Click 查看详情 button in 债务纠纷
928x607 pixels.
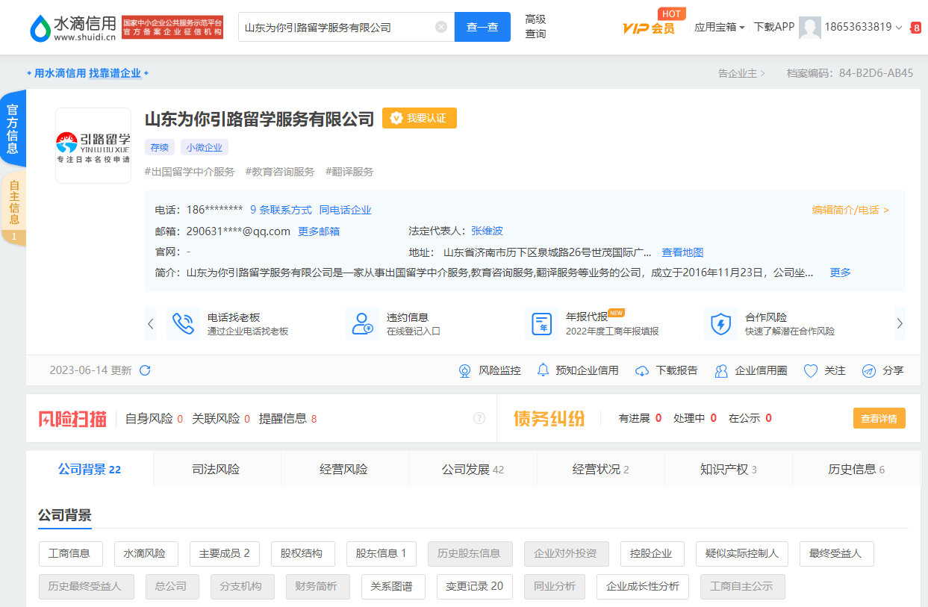[x=879, y=419]
